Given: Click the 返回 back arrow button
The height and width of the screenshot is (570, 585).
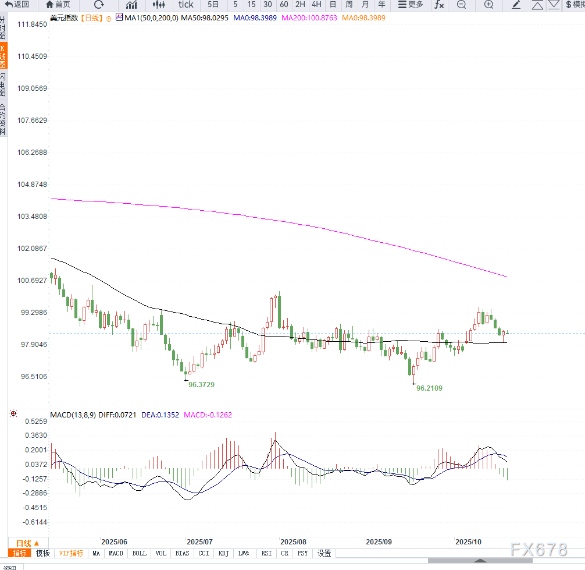Looking at the screenshot, I should pyautogui.click(x=17, y=5).
